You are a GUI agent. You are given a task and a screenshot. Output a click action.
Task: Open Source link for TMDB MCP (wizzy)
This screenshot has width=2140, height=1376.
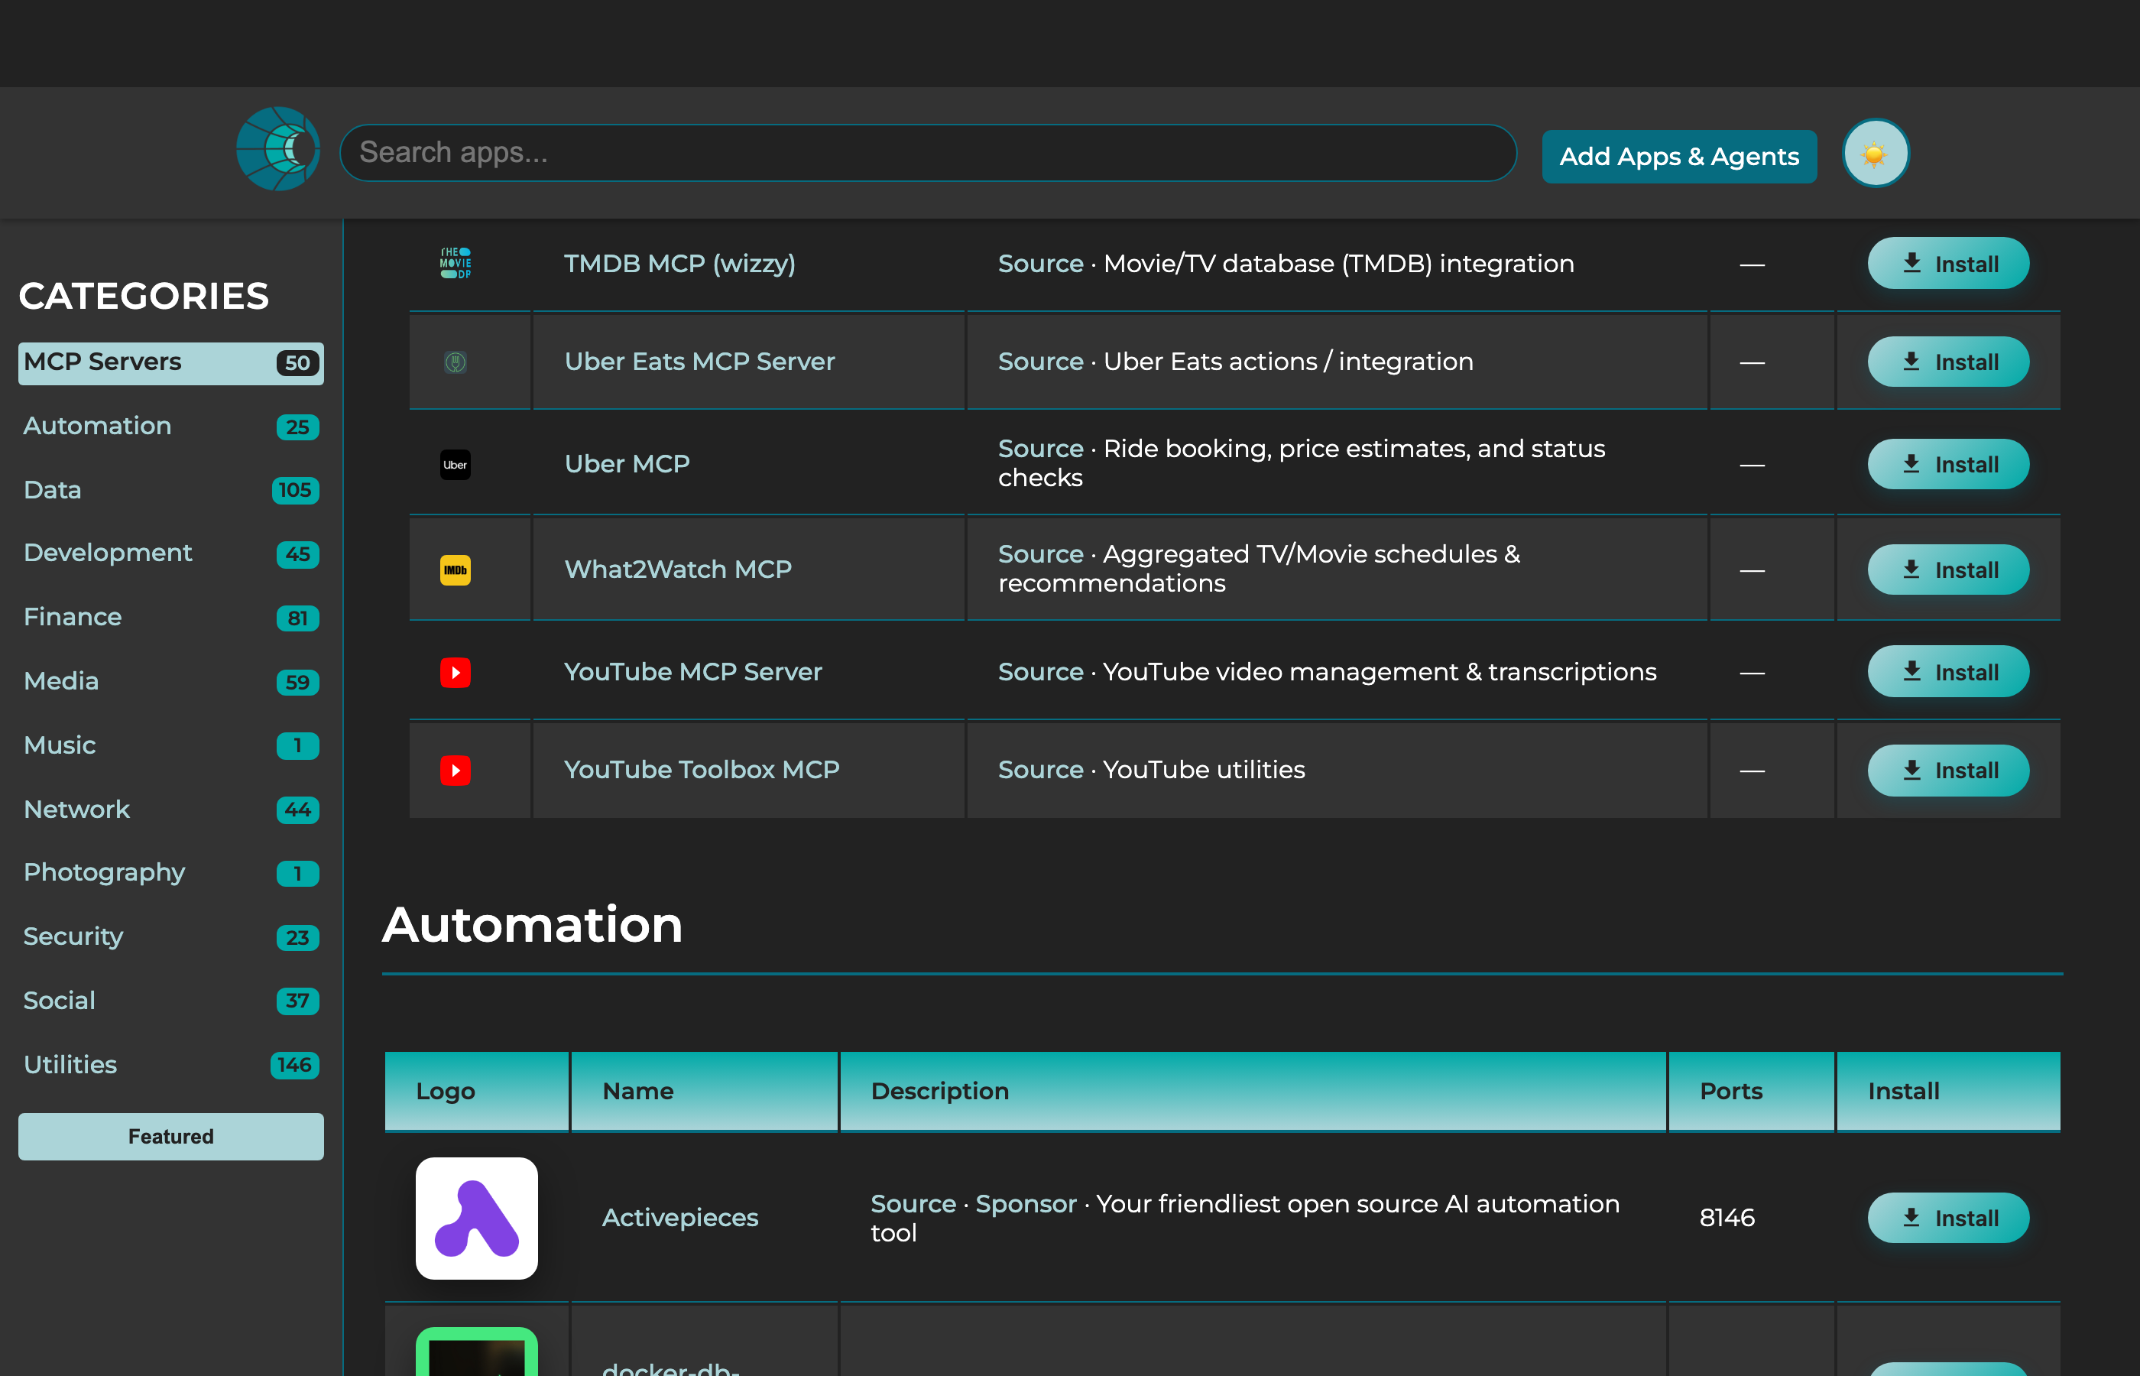pos(1040,264)
